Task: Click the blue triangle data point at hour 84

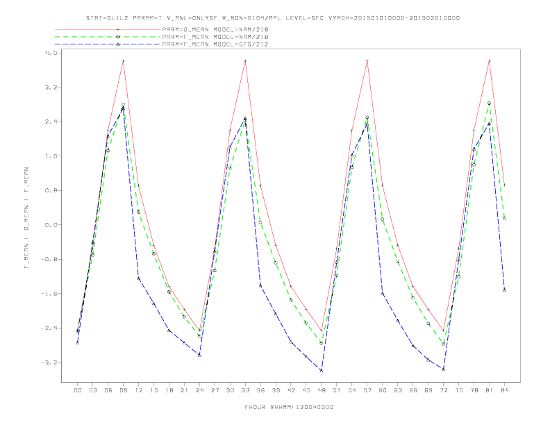Action: 504,290
